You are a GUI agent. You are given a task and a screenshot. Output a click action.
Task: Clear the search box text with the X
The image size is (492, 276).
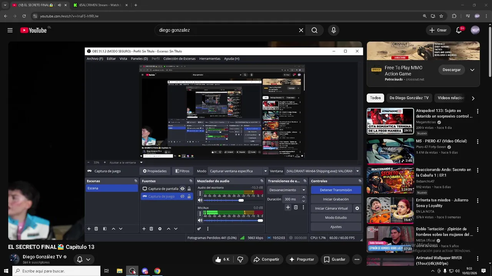(x=301, y=30)
